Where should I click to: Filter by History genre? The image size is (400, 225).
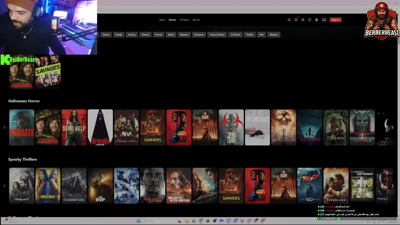[x=145, y=35]
